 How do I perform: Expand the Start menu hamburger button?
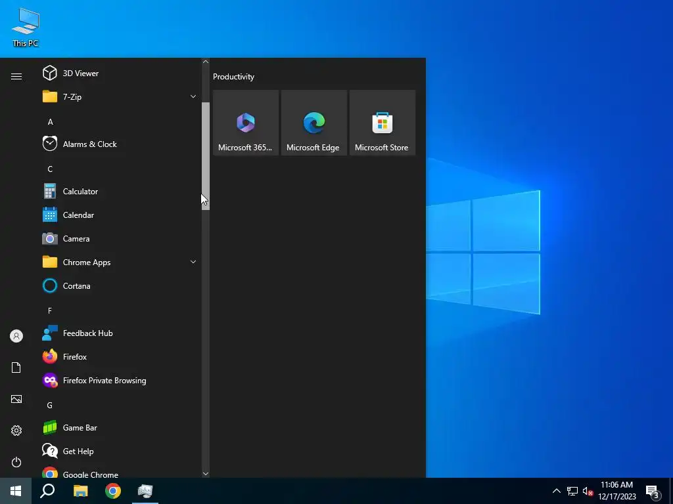pos(16,76)
